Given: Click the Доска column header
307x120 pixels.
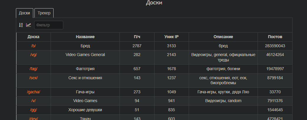Looking at the screenshot, I should coord(33,37).
